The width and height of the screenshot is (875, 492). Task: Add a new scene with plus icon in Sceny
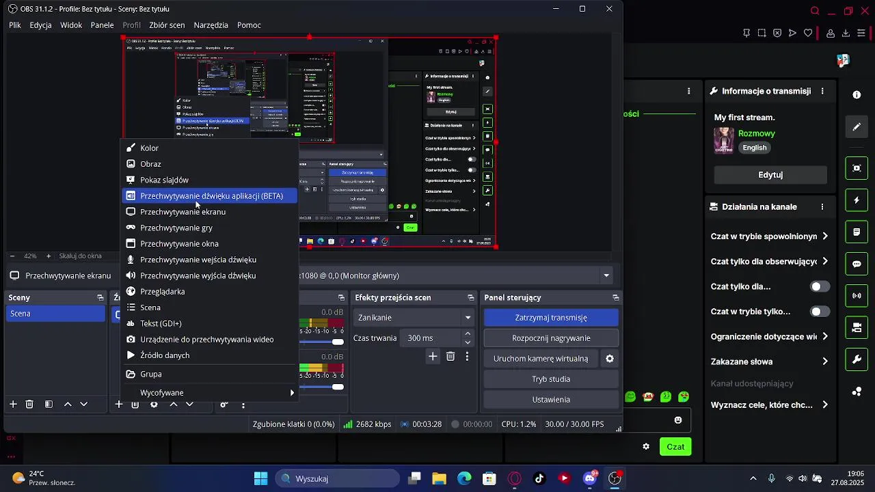pos(13,405)
